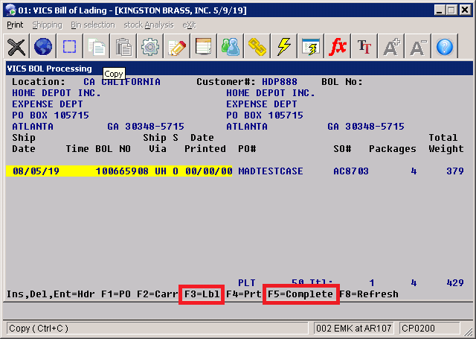Screen dimensions: 476x339
Task: Click the red fx formula icon
Action: pyautogui.click(x=338, y=47)
